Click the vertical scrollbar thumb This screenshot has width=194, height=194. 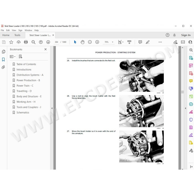182,92
